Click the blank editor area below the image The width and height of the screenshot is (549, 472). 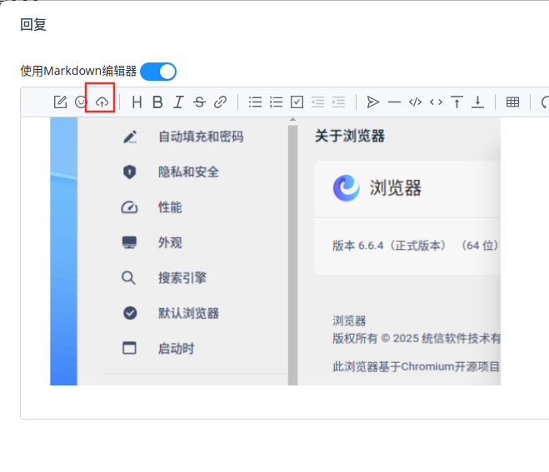pos(284,402)
